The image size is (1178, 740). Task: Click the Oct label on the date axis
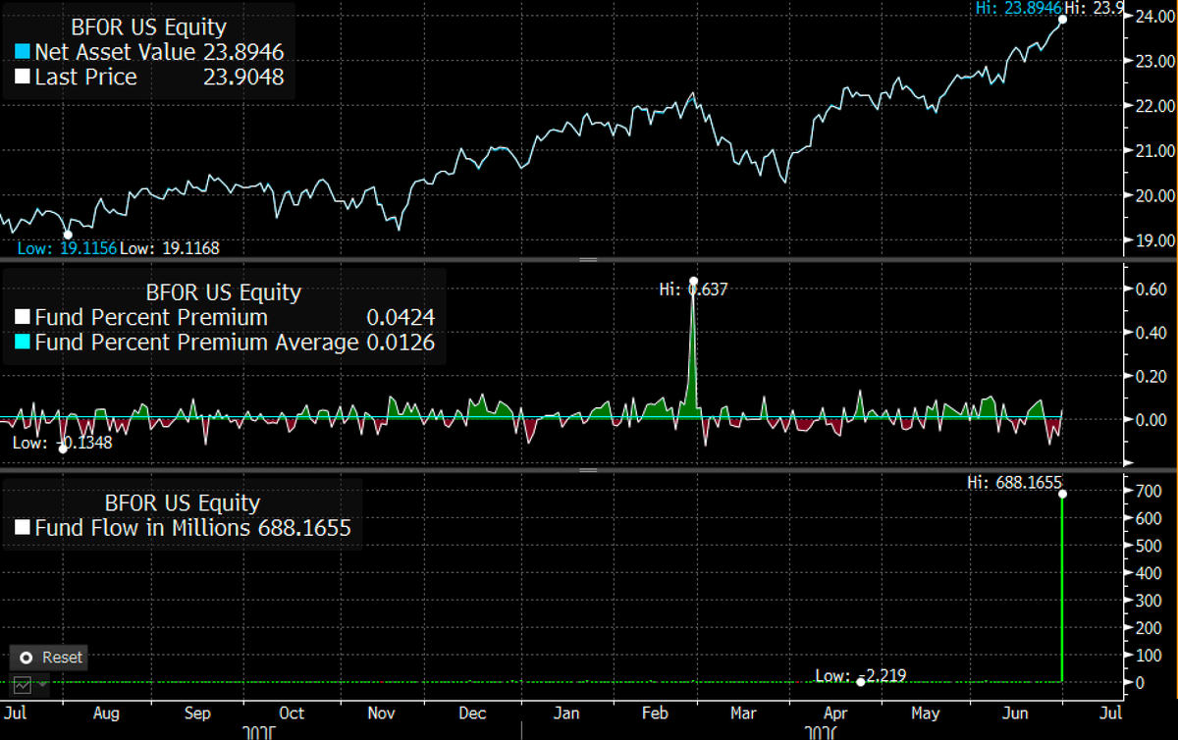click(292, 714)
